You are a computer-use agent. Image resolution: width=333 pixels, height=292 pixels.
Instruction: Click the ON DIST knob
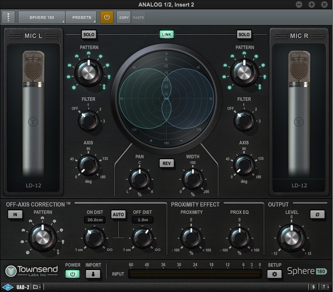95,238
